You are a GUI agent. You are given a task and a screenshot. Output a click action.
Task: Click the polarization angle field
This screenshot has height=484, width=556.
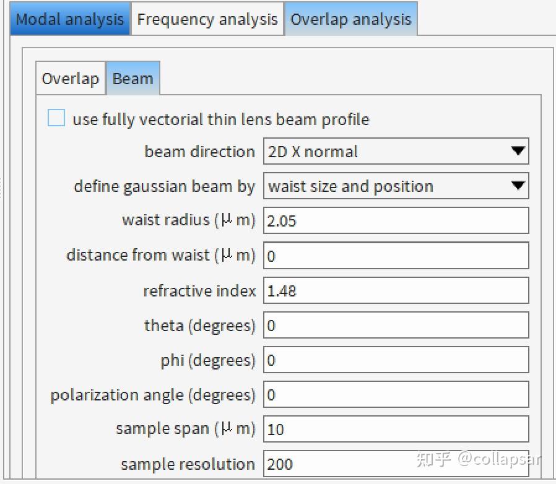point(396,394)
